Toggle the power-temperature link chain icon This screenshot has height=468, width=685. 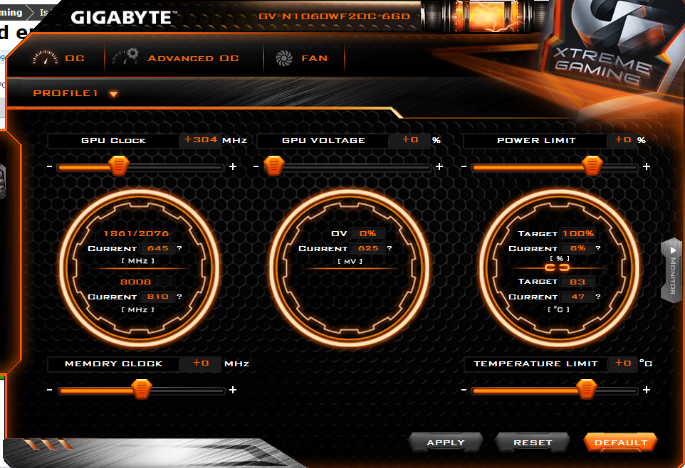tap(557, 267)
